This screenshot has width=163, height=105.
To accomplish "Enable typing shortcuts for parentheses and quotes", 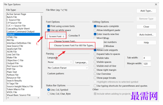I will 95,86.
